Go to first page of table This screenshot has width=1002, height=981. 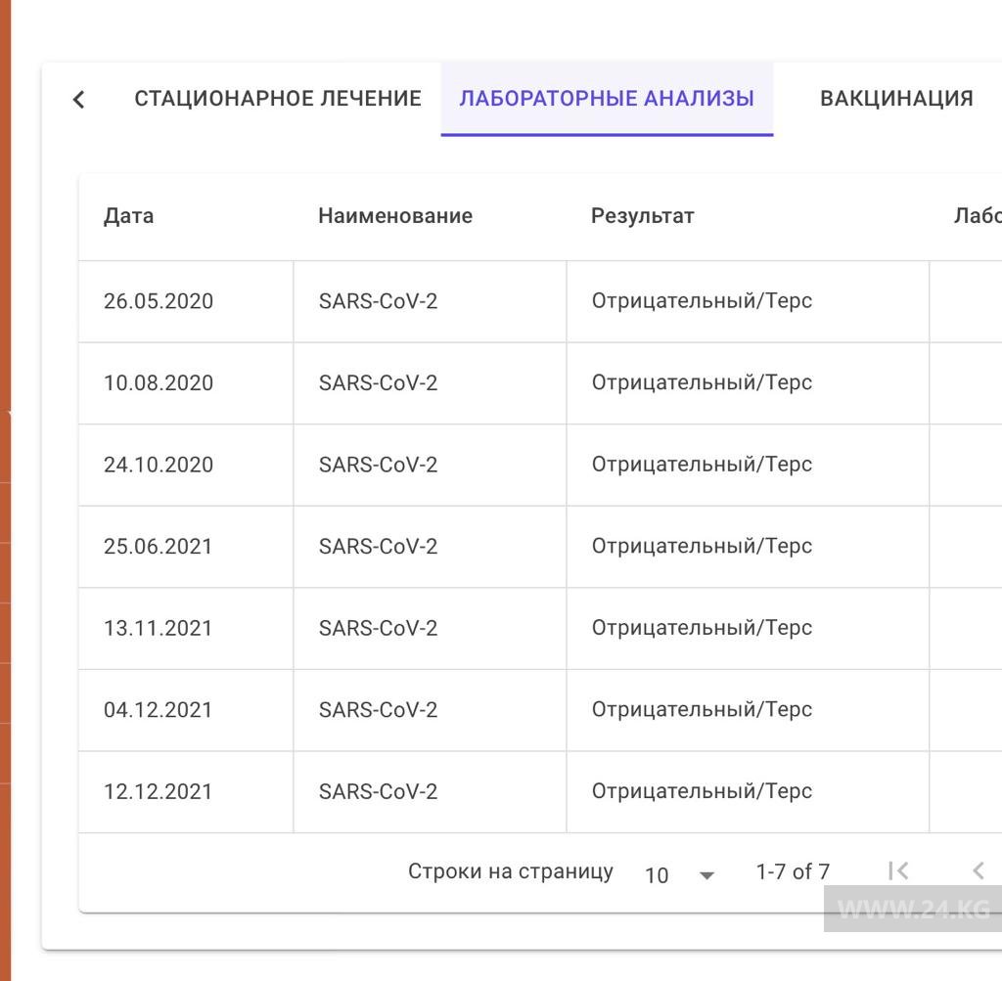(x=898, y=870)
